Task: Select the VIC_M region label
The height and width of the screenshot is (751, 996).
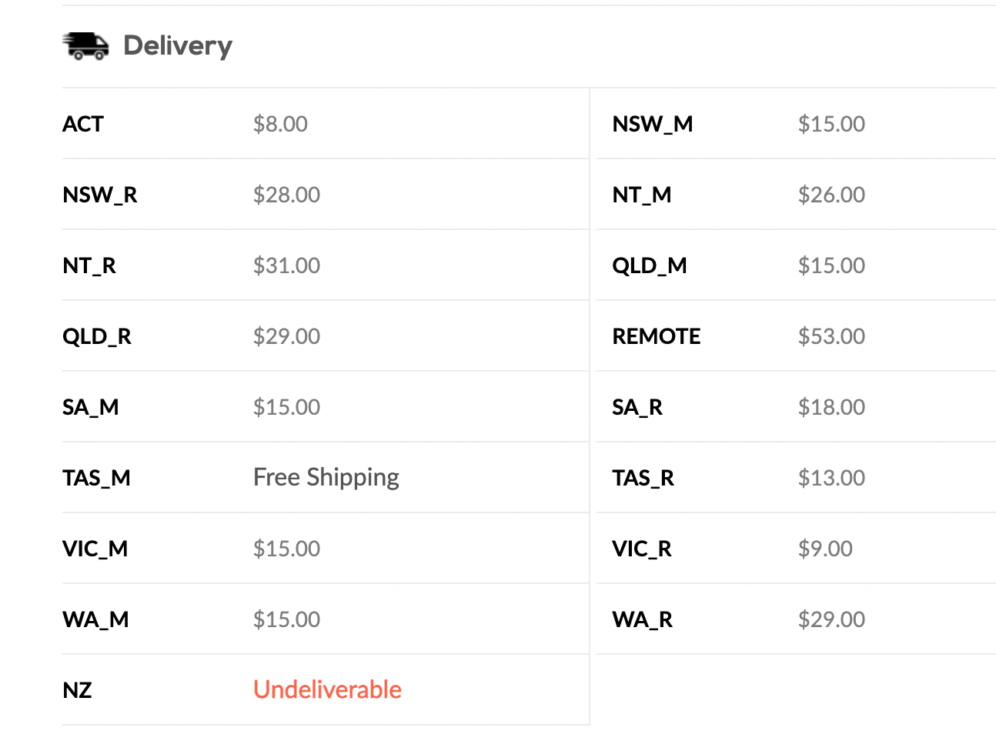Action: [95, 549]
